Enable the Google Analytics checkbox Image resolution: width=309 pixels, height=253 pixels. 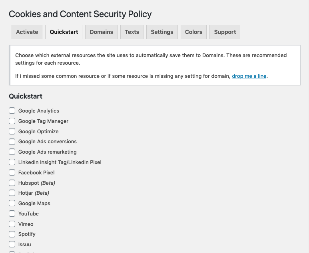(x=12, y=111)
